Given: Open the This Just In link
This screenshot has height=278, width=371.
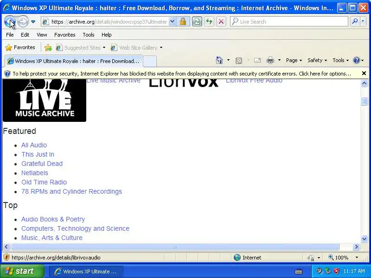Looking at the screenshot, I should 38,154.
